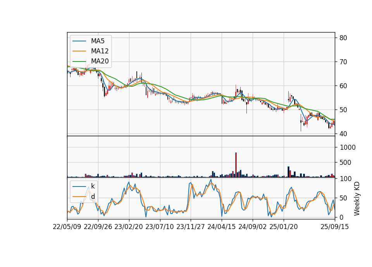The height and width of the screenshot is (267, 372).
Task: Click the volume axis value 1000
Action: (x=348, y=147)
